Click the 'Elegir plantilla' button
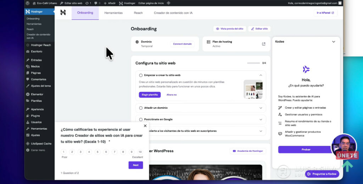363x184 pixels. [150, 95]
